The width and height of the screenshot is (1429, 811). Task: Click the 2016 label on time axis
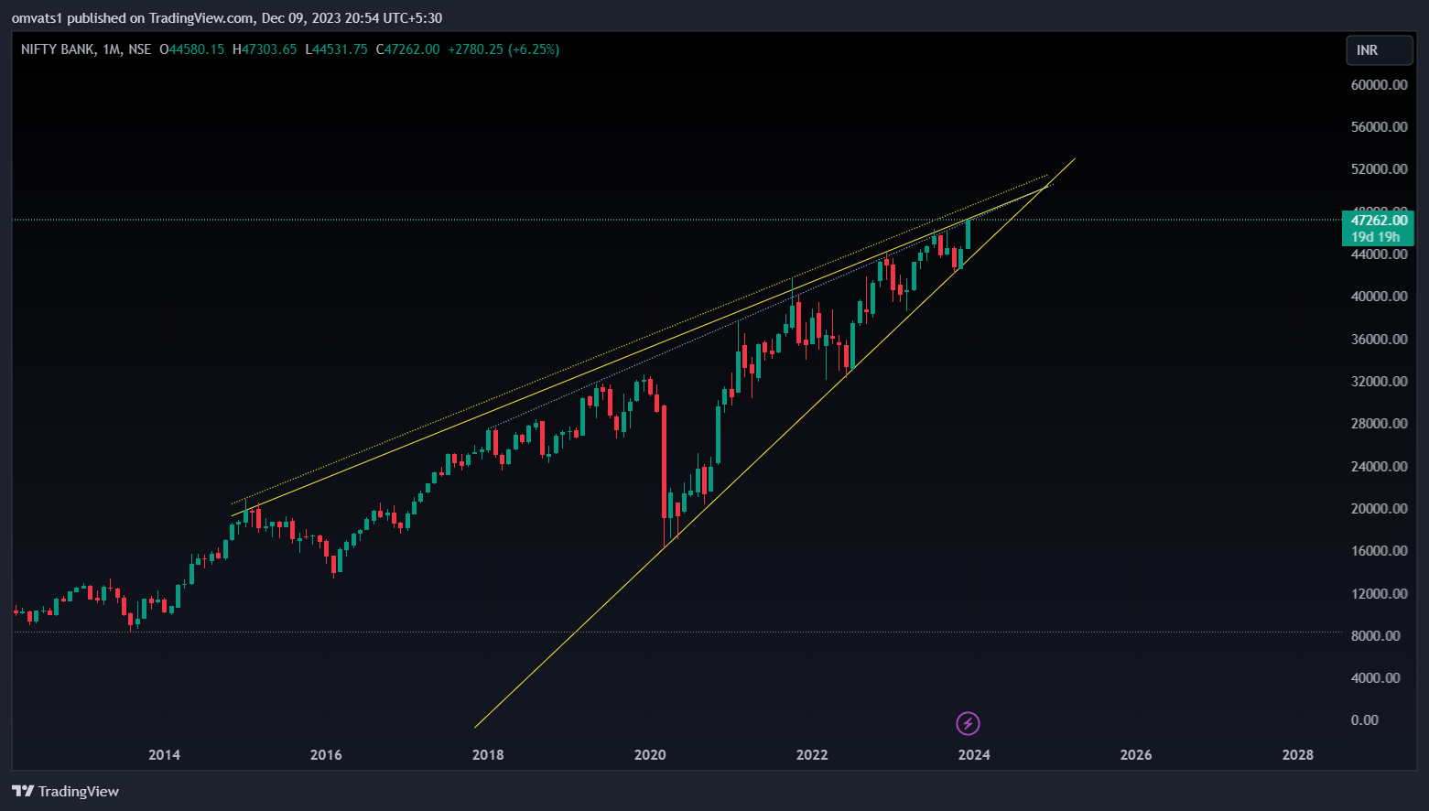[x=326, y=755]
